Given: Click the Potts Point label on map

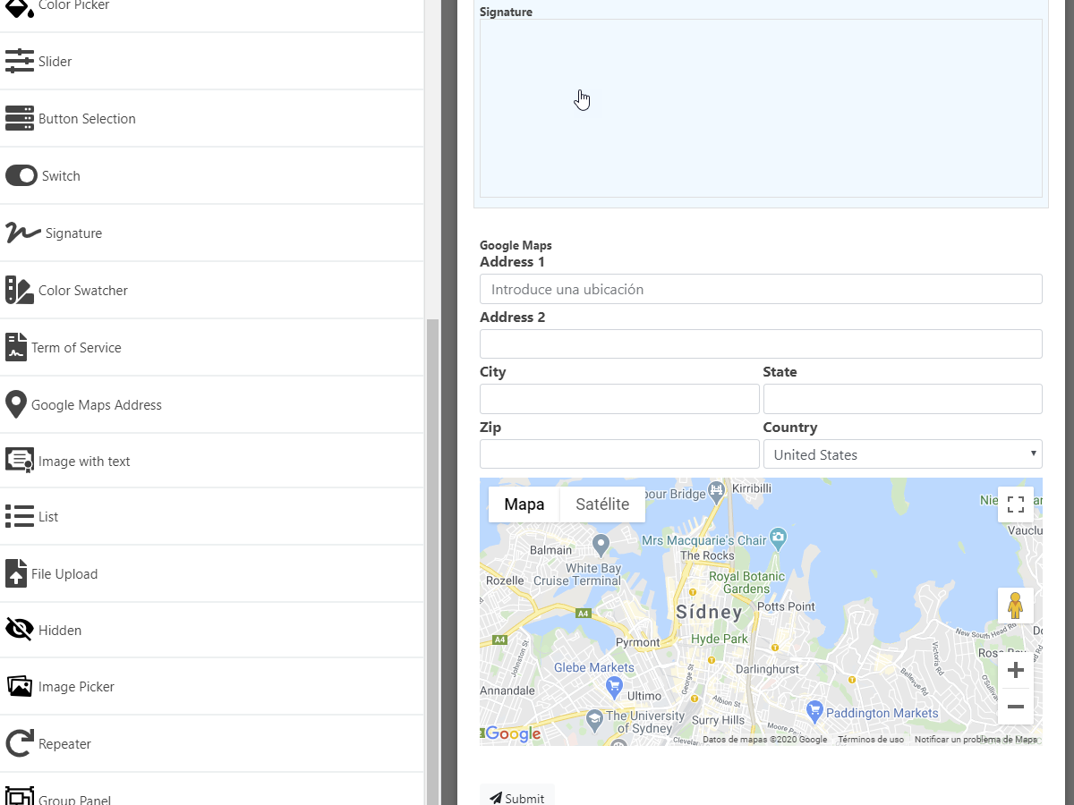Looking at the screenshot, I should tap(786, 606).
